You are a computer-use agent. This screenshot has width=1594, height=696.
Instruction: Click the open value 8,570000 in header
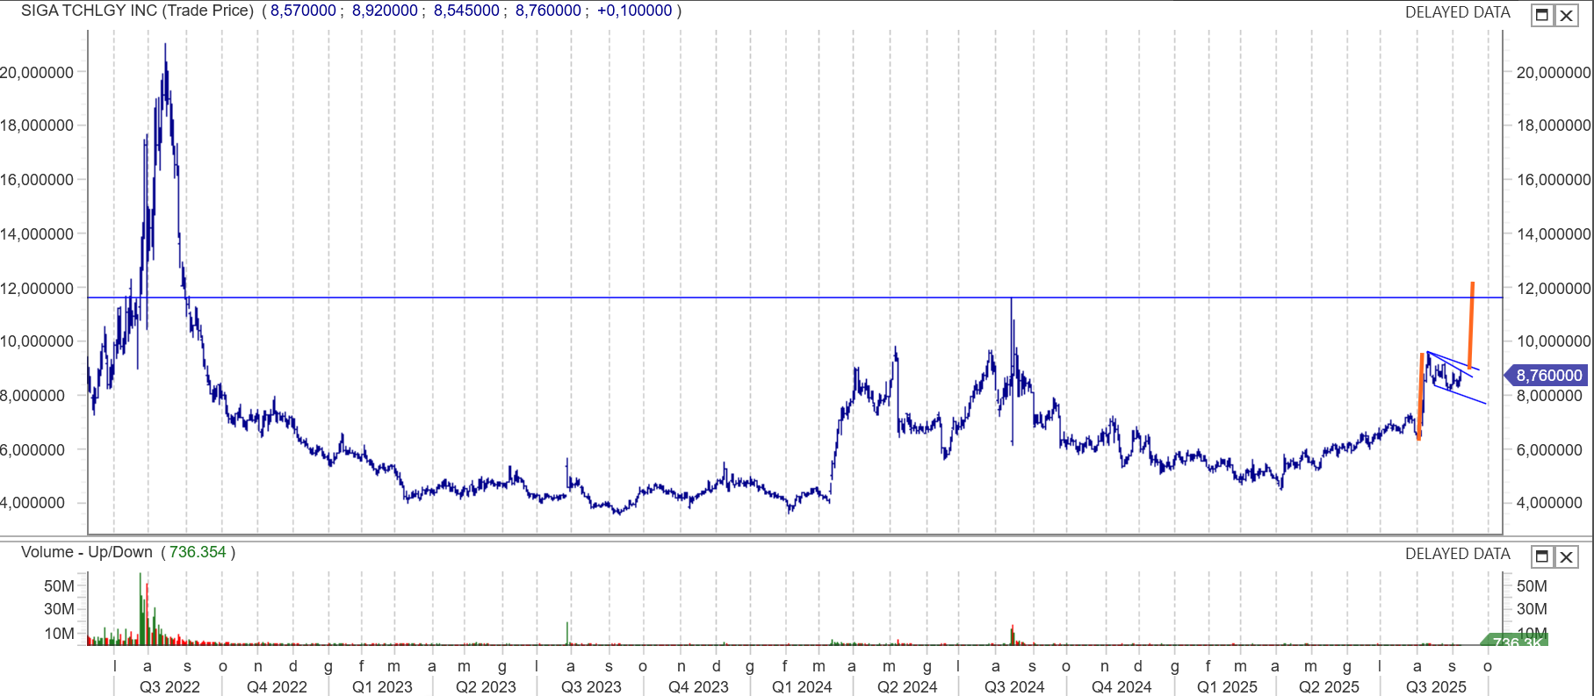click(303, 11)
